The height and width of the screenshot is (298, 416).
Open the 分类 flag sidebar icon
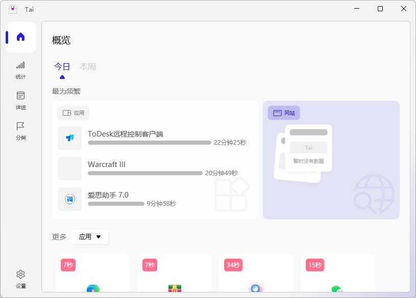point(21,131)
